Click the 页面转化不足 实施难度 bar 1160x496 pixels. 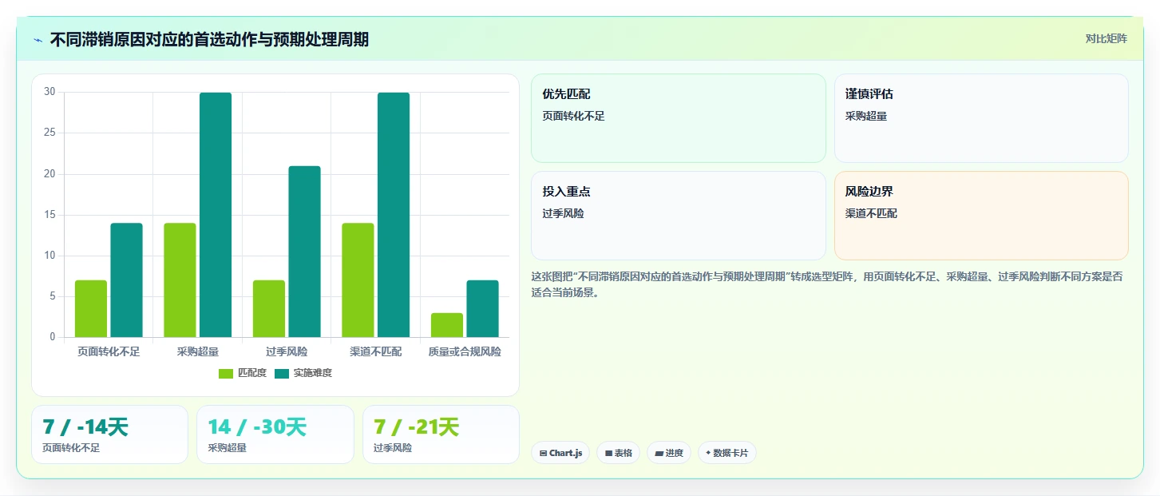(126, 280)
